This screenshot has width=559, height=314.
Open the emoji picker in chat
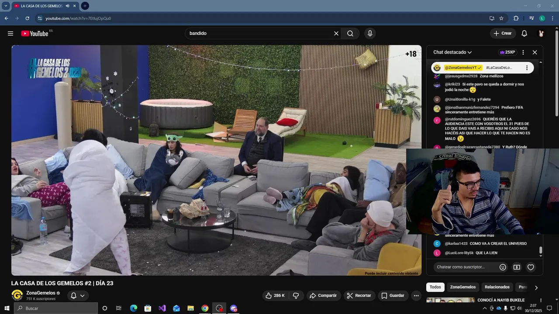[503, 267]
